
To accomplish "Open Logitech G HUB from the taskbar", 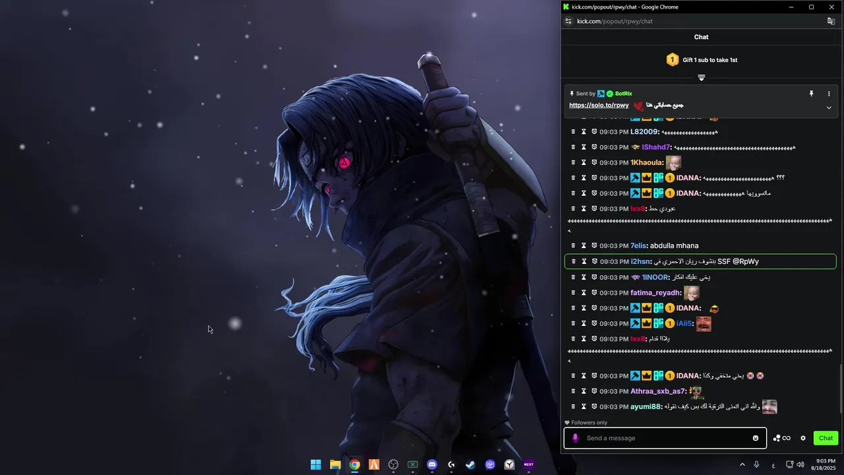I will 451,464.
